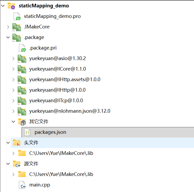Click the 其它文件 other files folder icon
The image size is (194, 192).
[22, 122]
